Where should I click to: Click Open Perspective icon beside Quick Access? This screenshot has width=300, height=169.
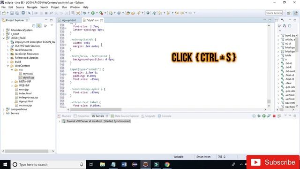pos(289,13)
